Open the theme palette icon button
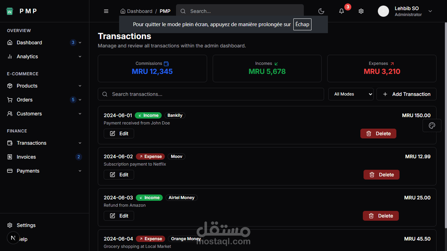The image size is (447, 251). coord(432,125)
